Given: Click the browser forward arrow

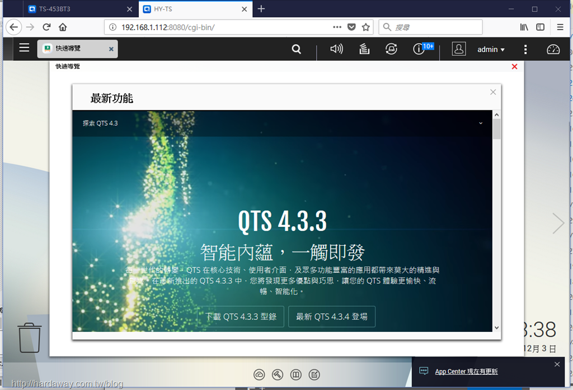Looking at the screenshot, I should point(30,27).
